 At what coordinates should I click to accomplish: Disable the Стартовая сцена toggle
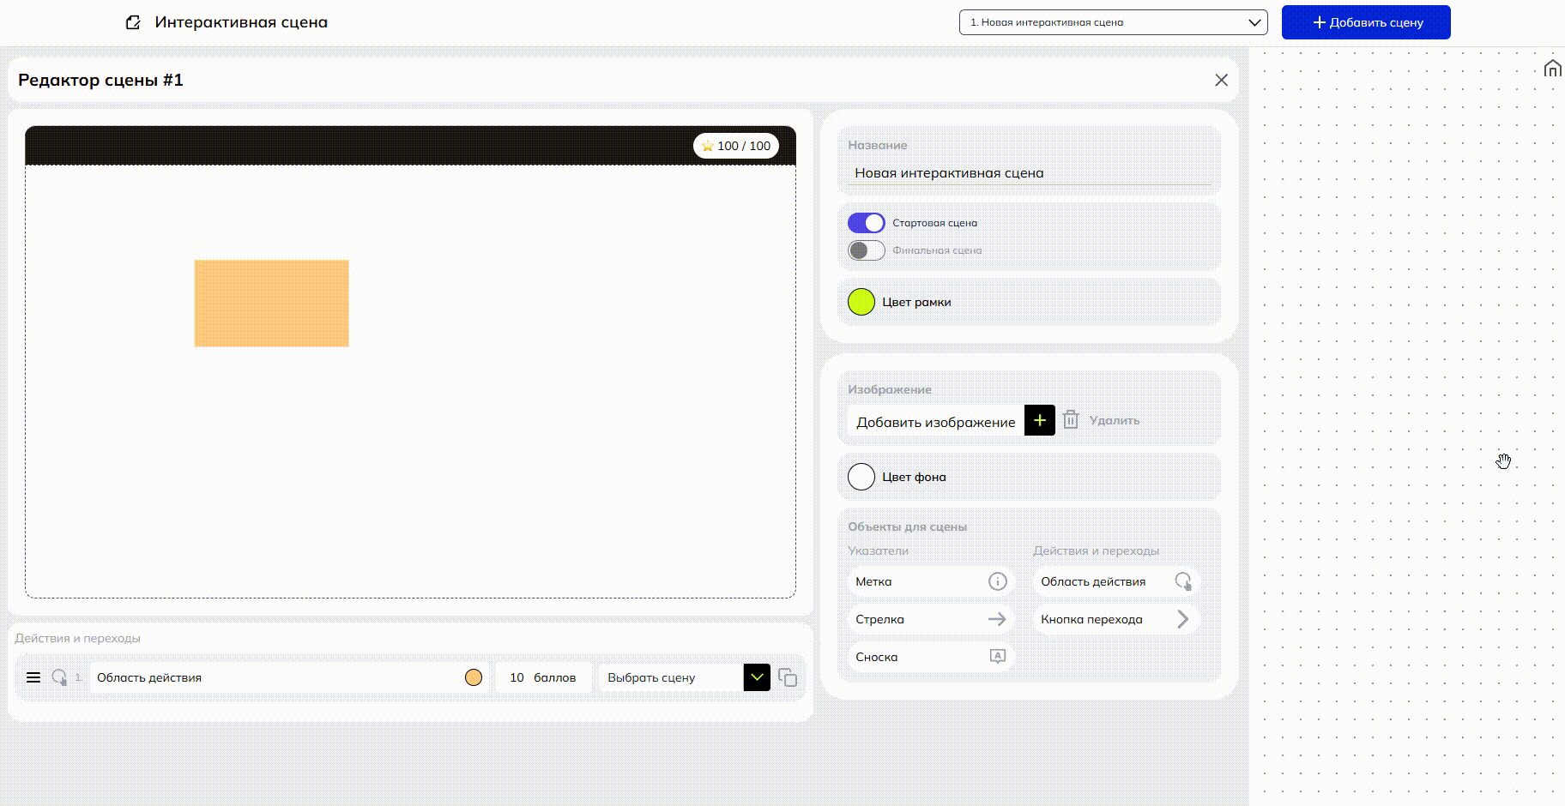pyautogui.click(x=866, y=223)
